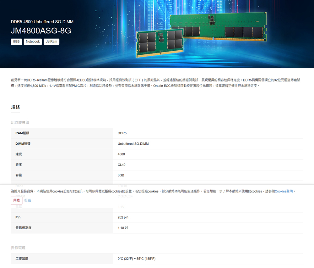This screenshot has width=314, height=268.
Task: Click the CL40 timing value
Action: tap(122, 165)
